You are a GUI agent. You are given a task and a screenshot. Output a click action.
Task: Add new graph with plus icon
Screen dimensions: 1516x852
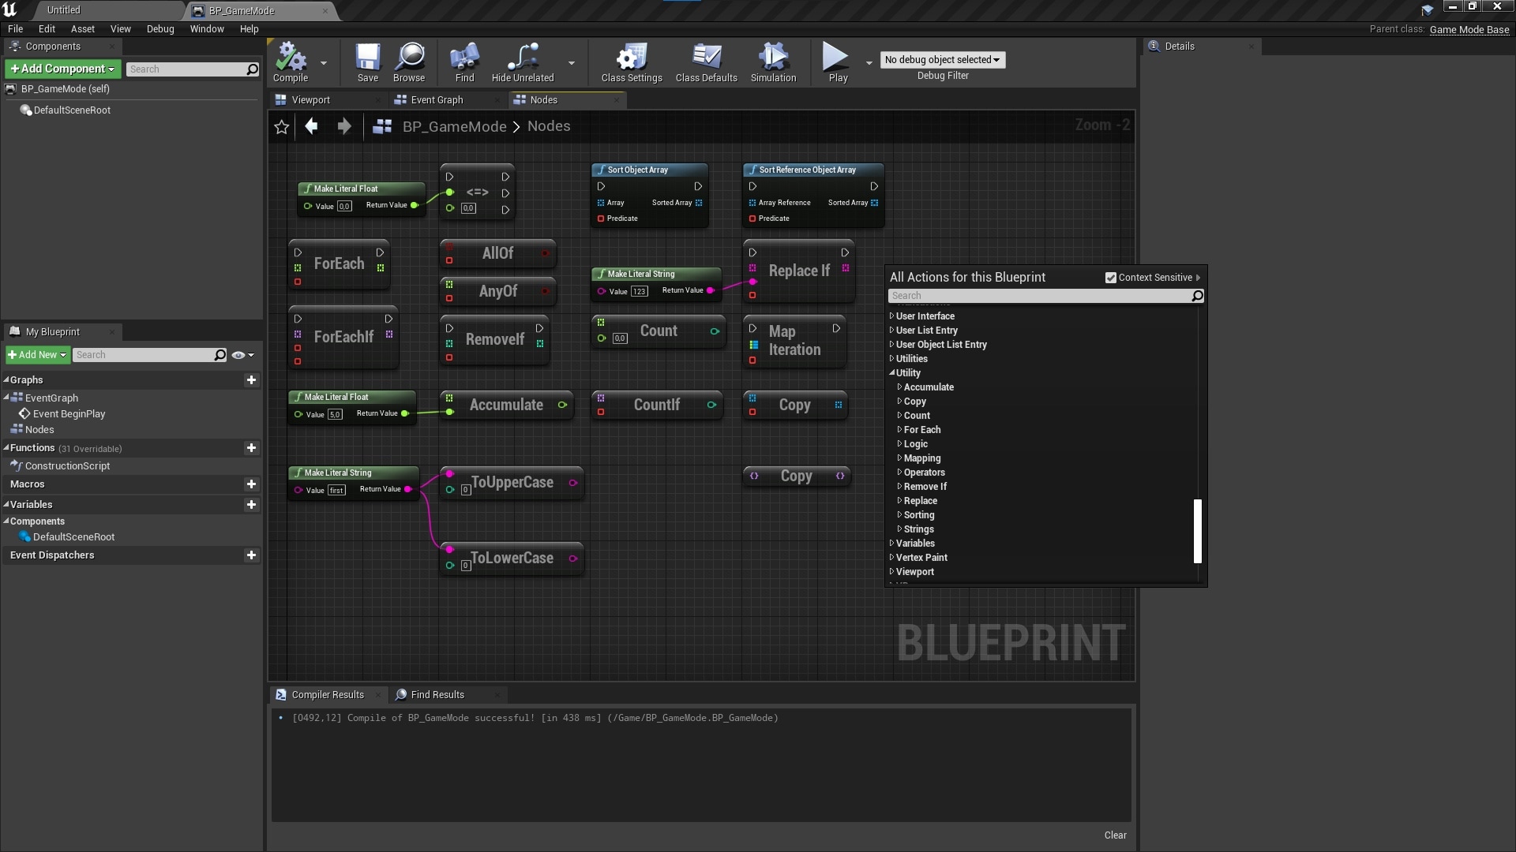tap(251, 380)
